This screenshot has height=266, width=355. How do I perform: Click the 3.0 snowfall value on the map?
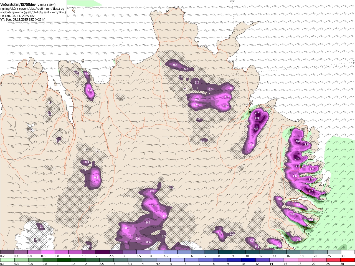(x=256, y=129)
